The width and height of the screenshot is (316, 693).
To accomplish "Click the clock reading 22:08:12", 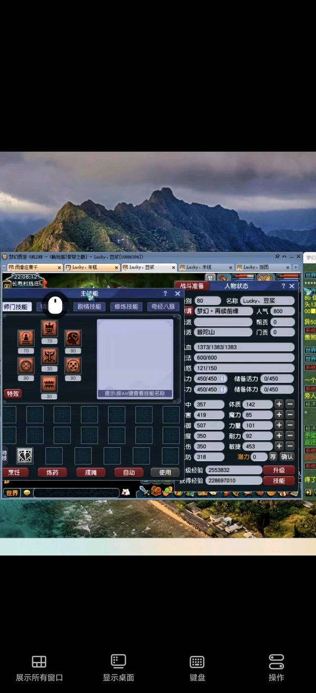I will (26, 277).
